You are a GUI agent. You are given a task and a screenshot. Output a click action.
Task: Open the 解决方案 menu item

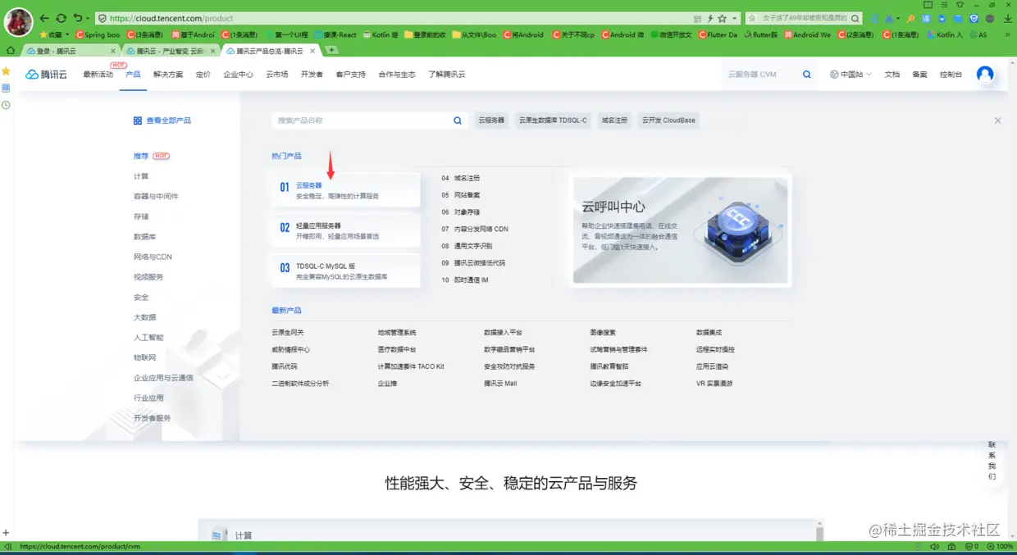coord(168,75)
